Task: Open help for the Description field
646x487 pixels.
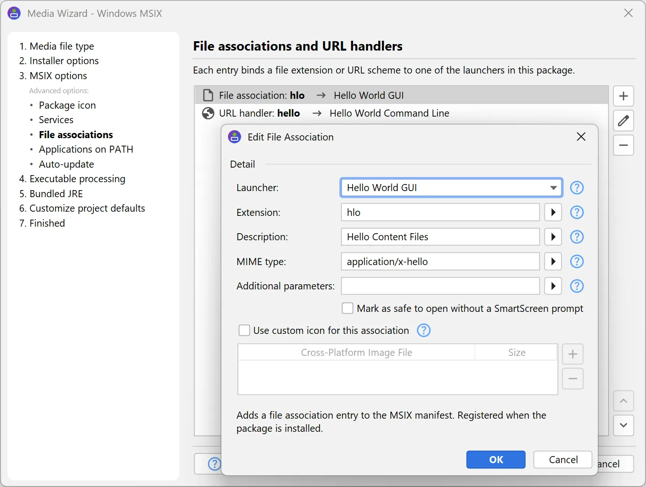Action: [577, 237]
